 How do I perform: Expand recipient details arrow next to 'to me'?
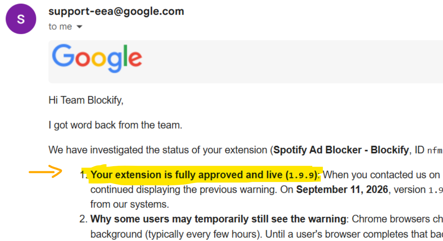pos(79,27)
